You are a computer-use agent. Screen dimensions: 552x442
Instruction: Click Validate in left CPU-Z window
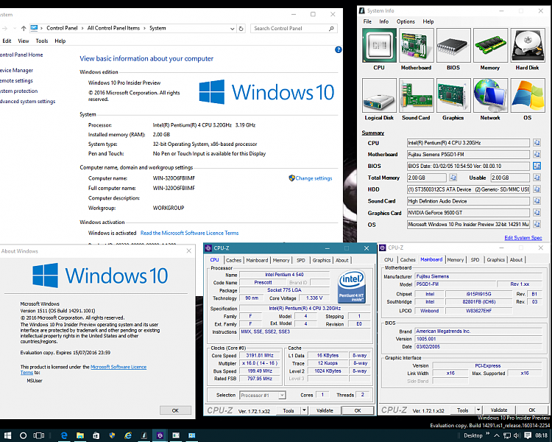click(x=325, y=410)
